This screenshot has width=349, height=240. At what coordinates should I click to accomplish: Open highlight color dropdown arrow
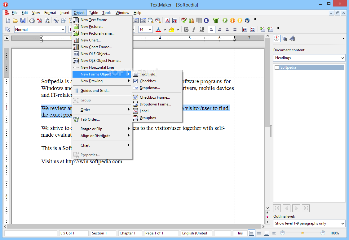tap(178, 29)
